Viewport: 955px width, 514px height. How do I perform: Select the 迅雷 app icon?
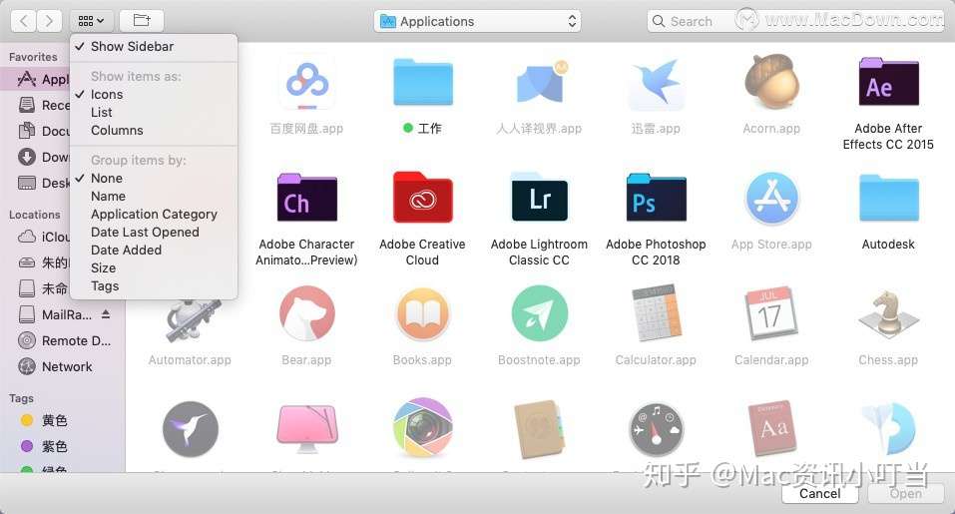point(656,82)
